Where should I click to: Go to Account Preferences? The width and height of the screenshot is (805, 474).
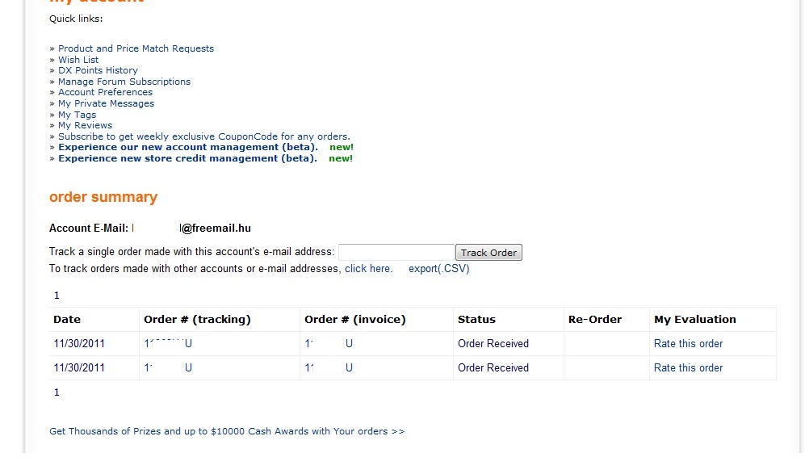tap(105, 92)
